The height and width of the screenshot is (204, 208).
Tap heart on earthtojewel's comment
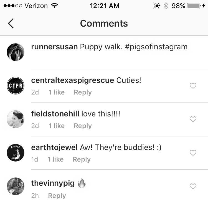[193, 153]
